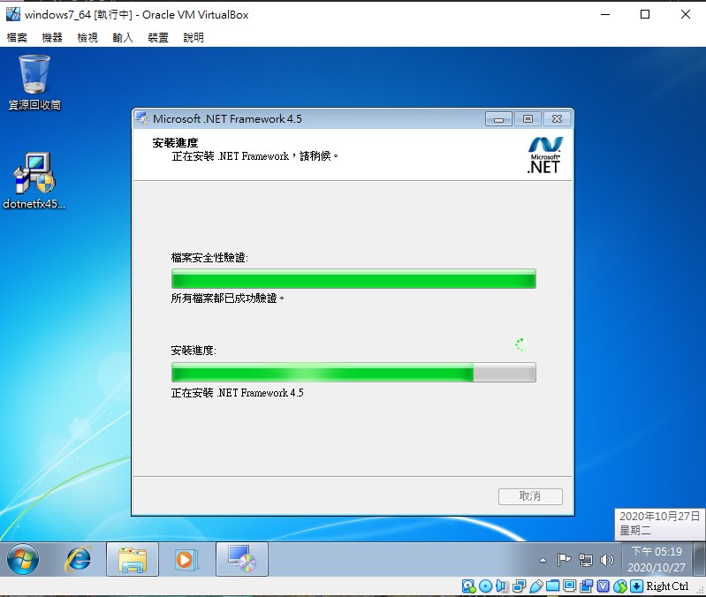Open the 輸入 menu
The height and width of the screenshot is (597, 706).
click(123, 38)
